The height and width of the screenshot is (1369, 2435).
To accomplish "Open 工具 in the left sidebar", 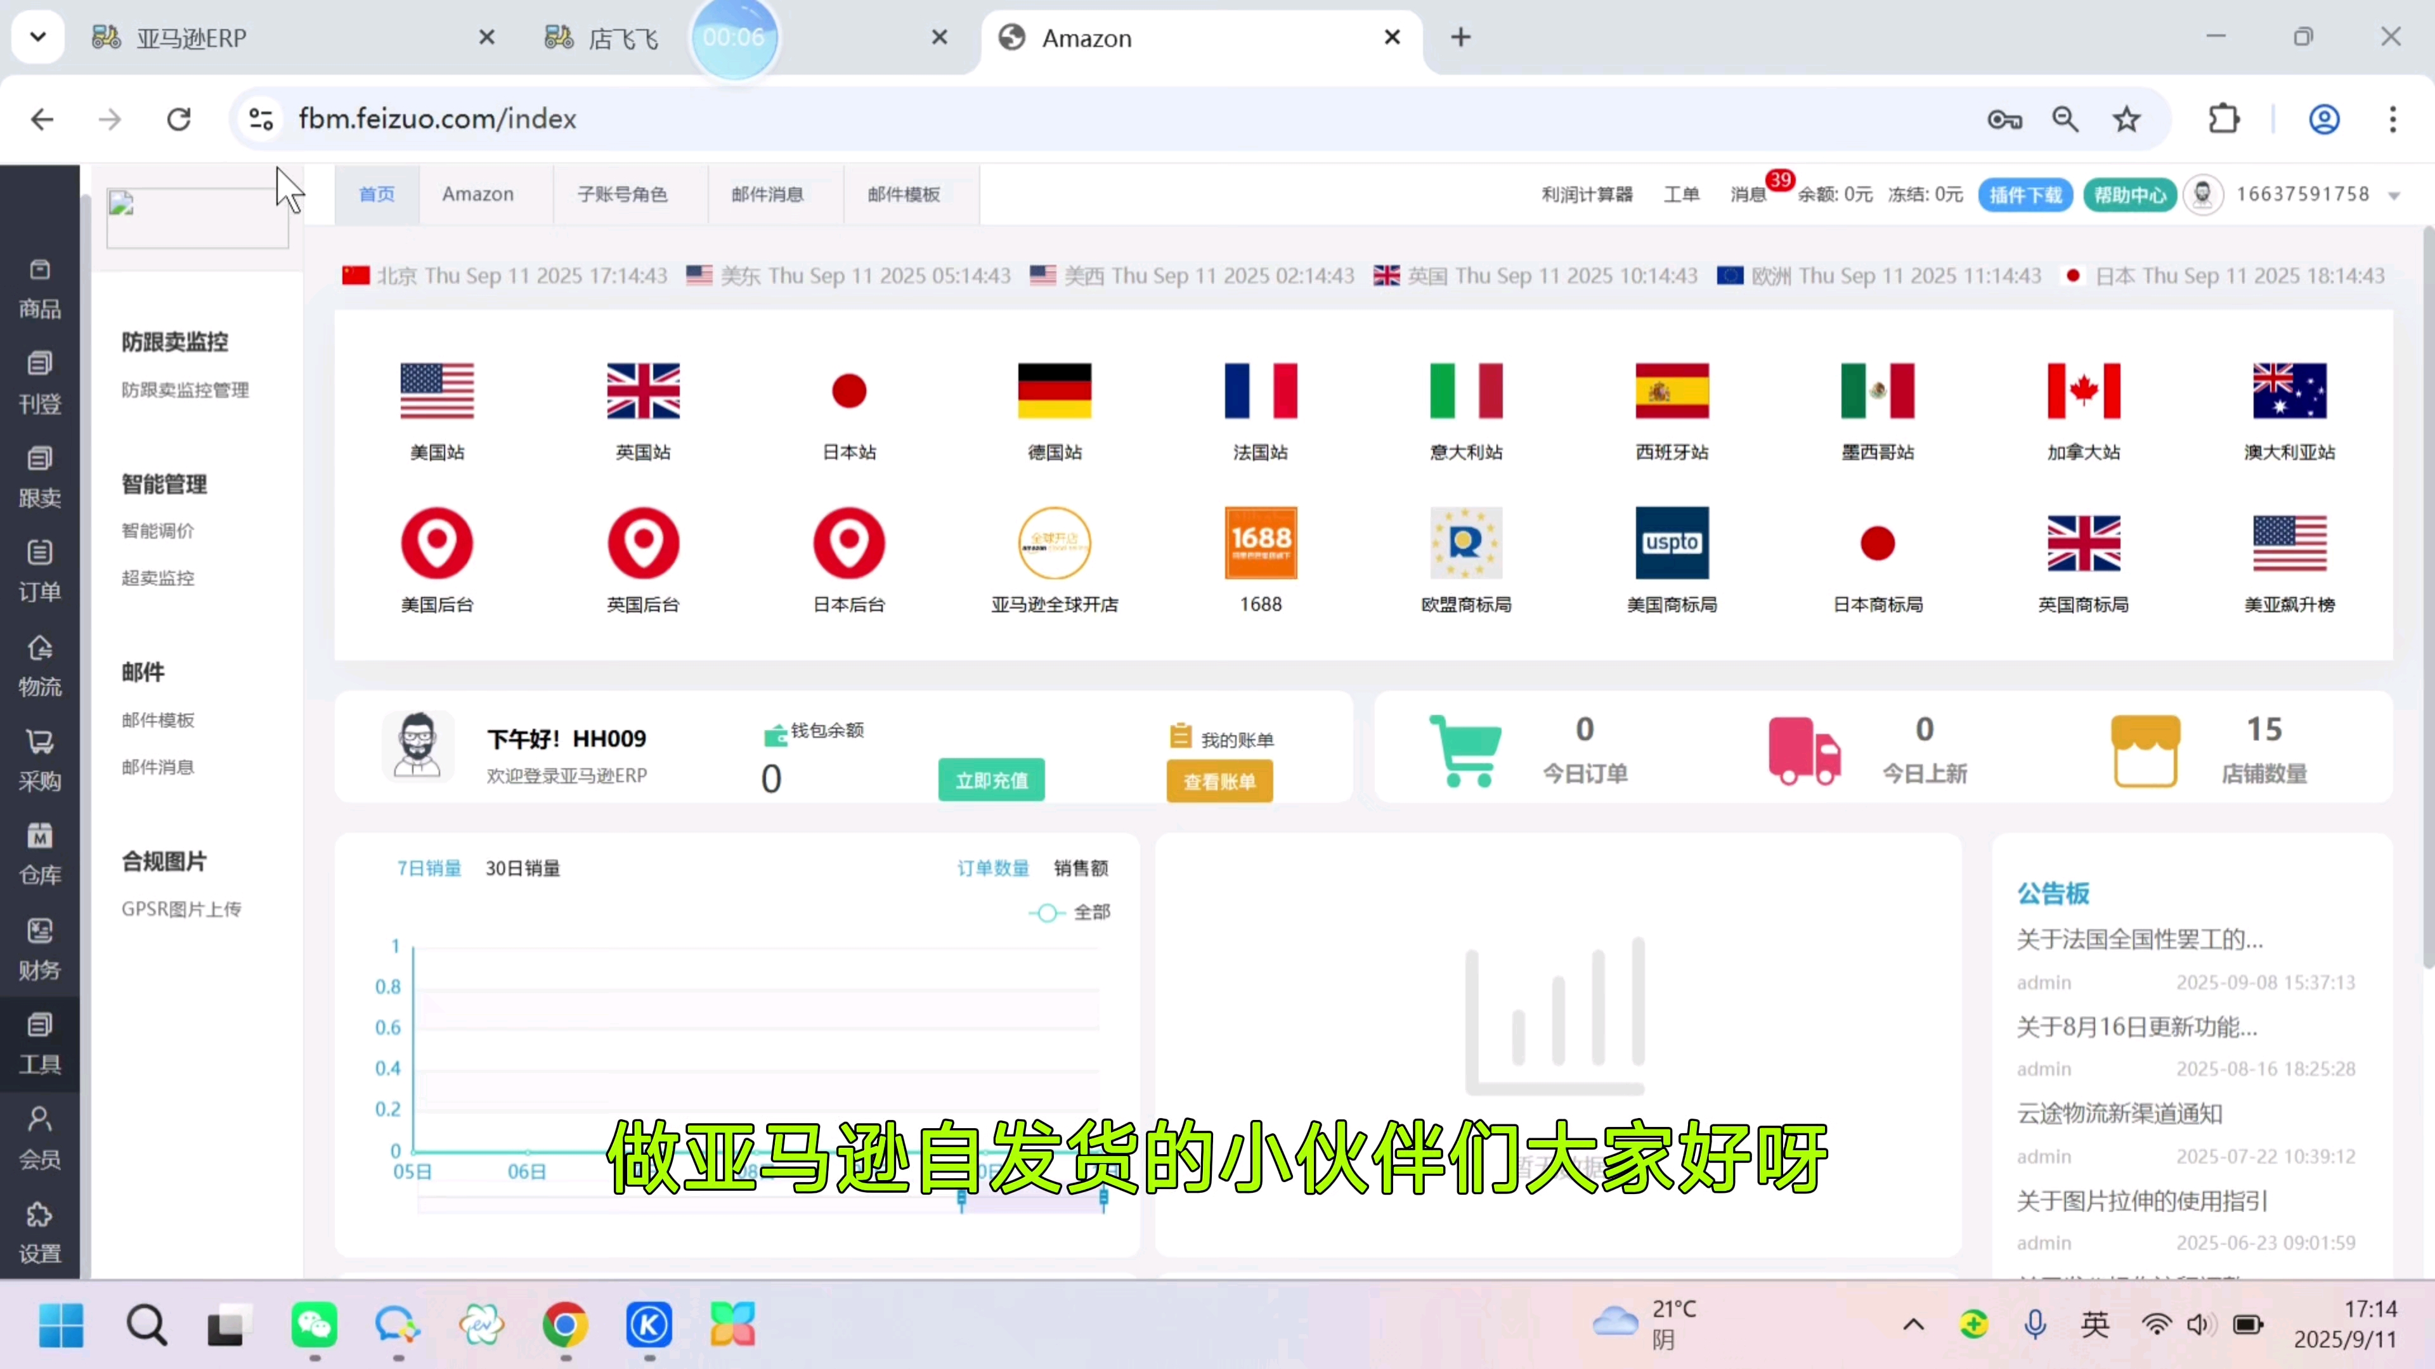I will click(40, 1045).
